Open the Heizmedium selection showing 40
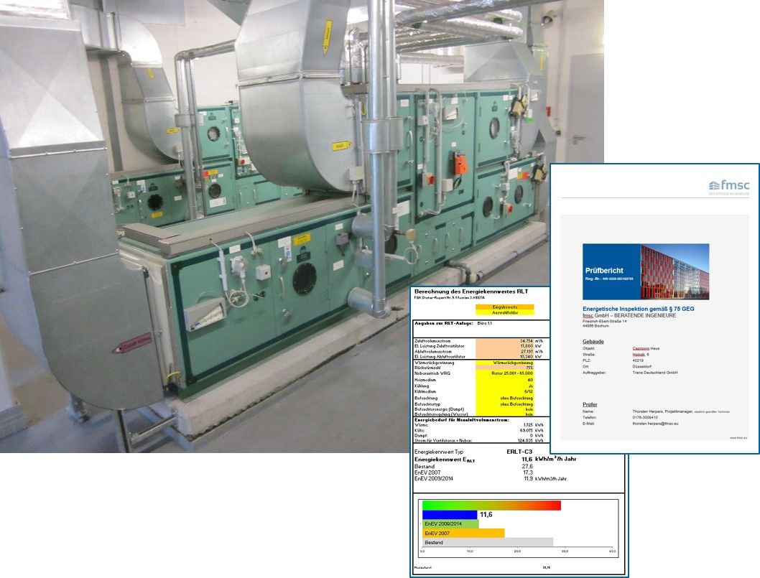 504,380
